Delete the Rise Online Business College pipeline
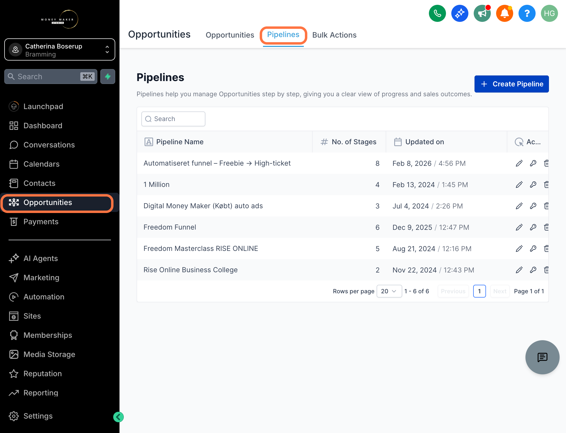This screenshot has width=566, height=433. tap(546, 270)
